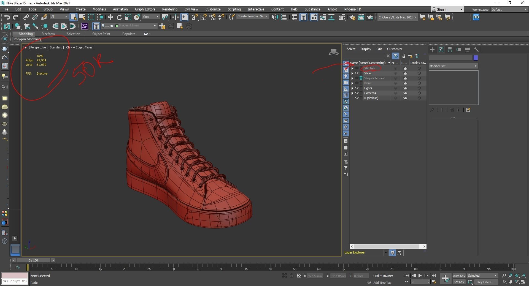Image resolution: width=529 pixels, height=286 pixels.
Task: Click the Polygon Modeling panel label
Action: 27,39
